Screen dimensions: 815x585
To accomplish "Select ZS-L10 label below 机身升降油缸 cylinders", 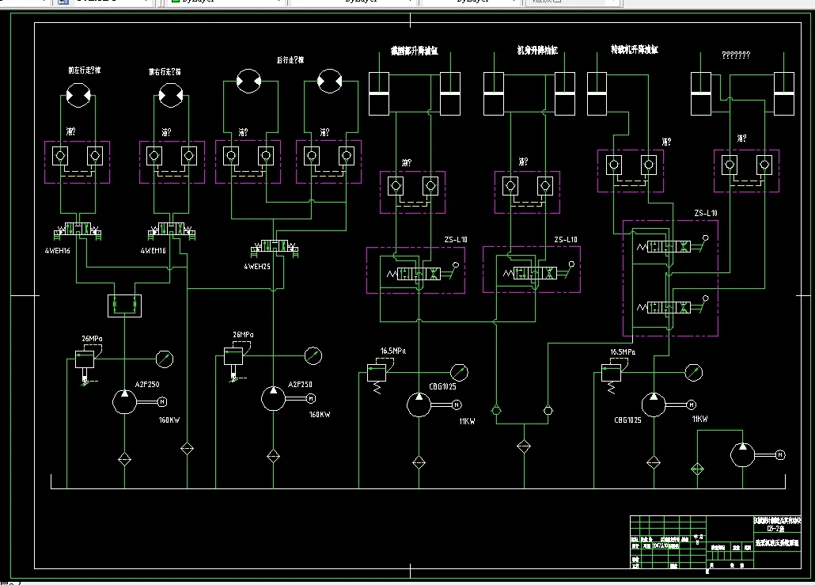I will pos(566,240).
